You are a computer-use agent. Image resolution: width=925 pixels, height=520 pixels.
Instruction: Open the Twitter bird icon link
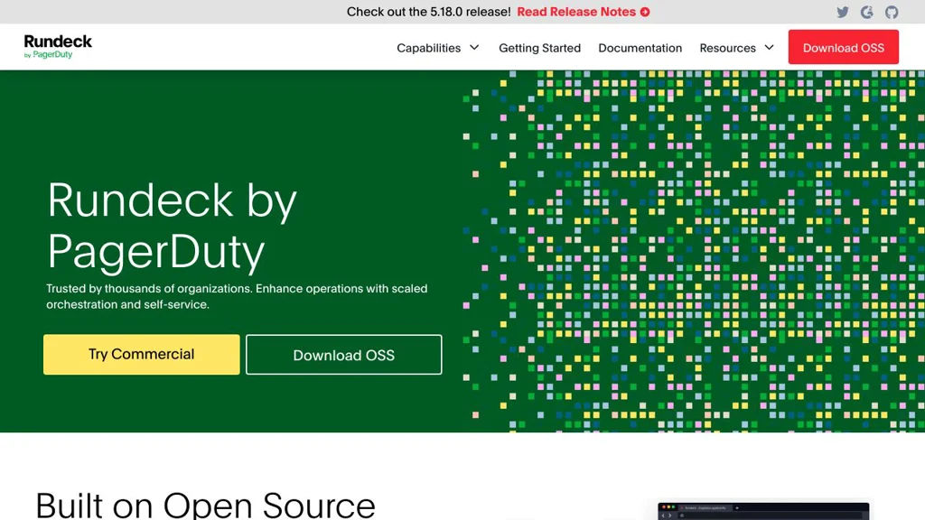tap(843, 12)
